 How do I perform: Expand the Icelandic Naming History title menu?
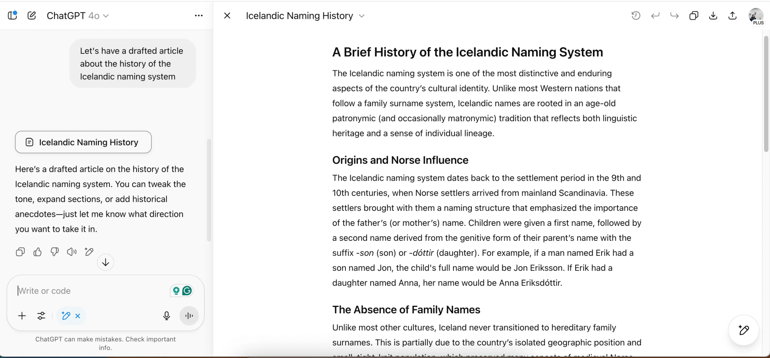[x=362, y=16]
